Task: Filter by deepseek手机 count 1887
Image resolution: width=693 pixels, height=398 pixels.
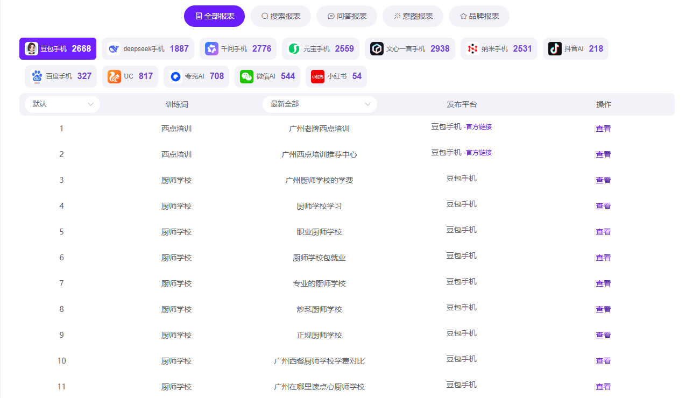Action: (148, 48)
